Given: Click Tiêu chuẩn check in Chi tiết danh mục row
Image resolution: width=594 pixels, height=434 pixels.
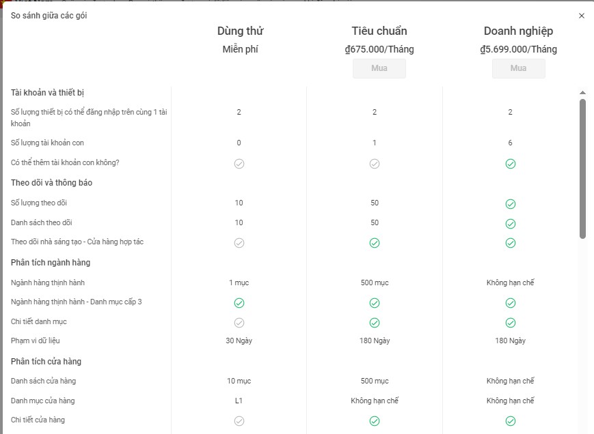Looking at the screenshot, I should point(374,323).
